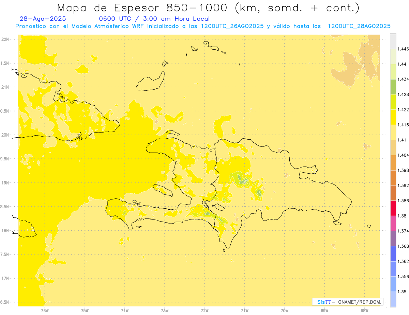Click the legend value 1.392
This screenshot has width=409, height=315.
[403, 186]
